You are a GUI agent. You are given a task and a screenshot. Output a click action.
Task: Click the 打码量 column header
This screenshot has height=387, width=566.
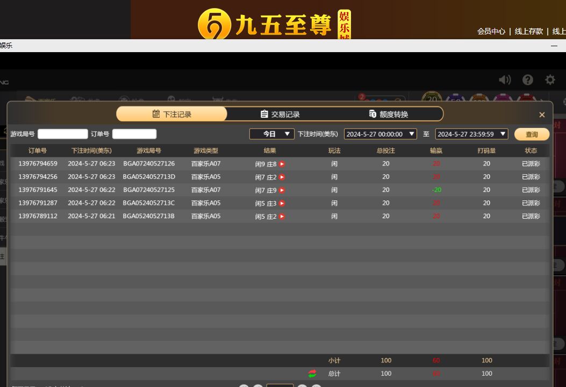486,150
